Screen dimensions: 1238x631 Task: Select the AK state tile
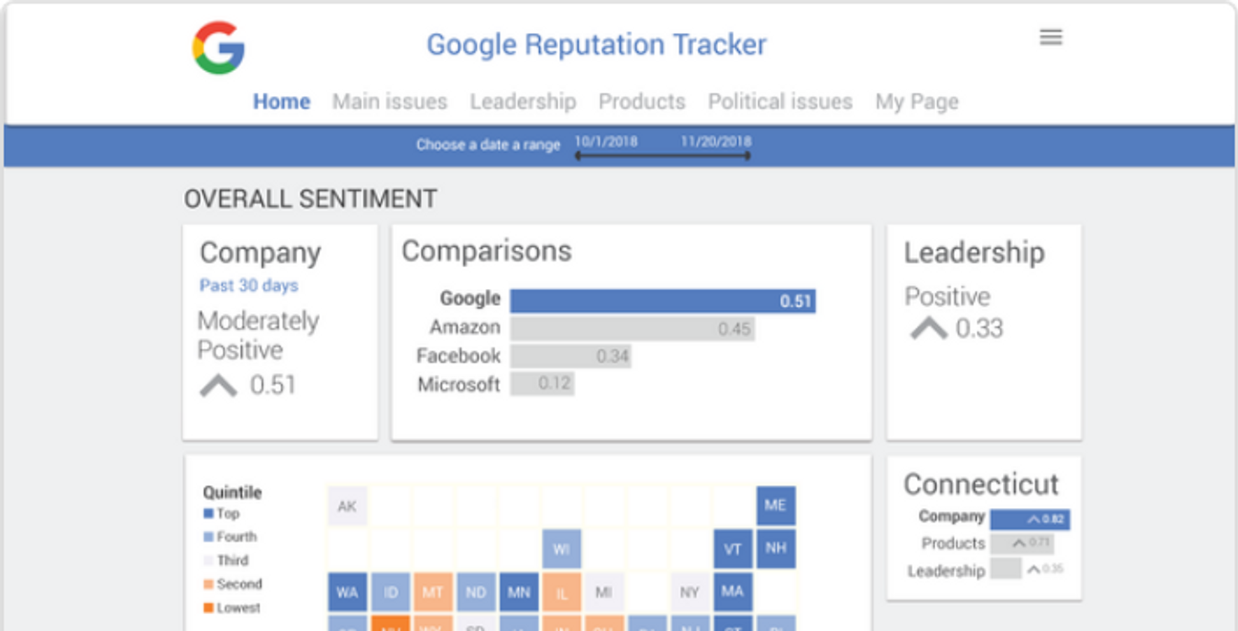pyautogui.click(x=347, y=506)
